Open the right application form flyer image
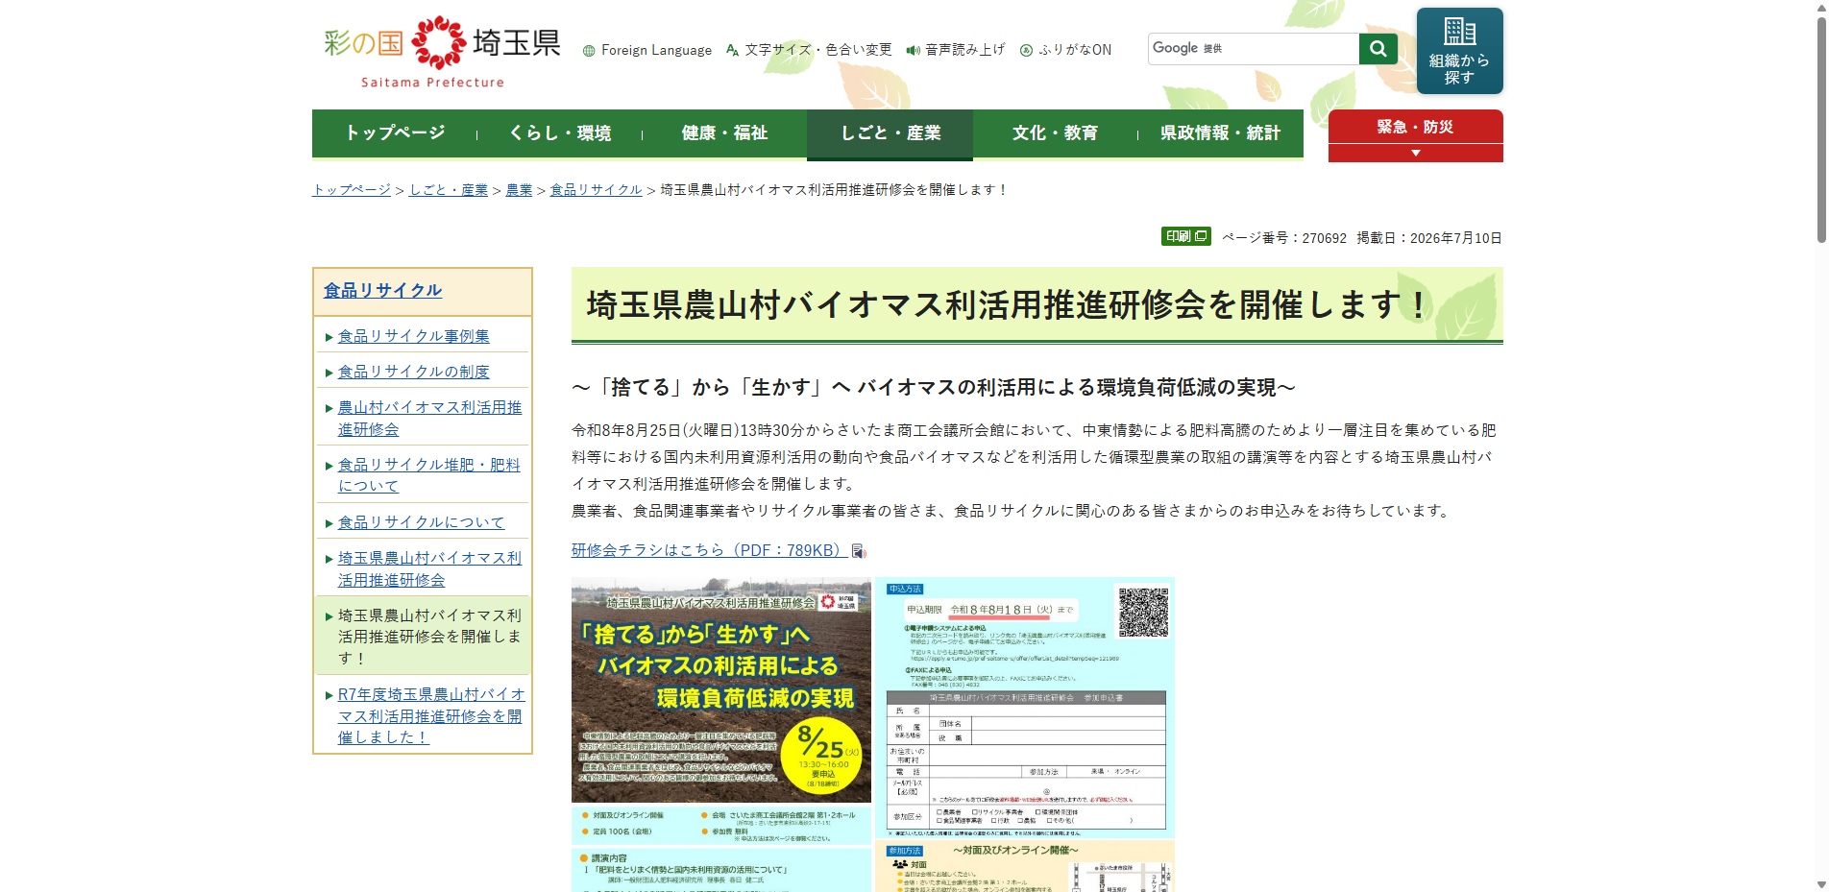 (1025, 735)
